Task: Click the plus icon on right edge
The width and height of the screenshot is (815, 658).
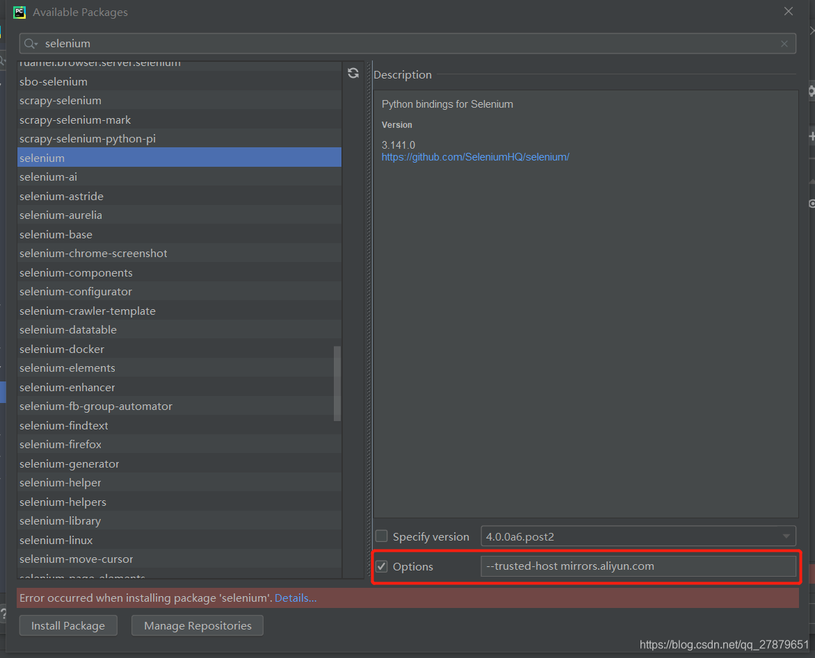Action: tap(811, 136)
